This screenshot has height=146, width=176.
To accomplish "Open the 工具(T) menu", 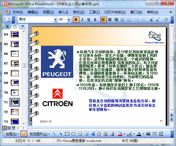I will pyautogui.click(x=94, y=12).
